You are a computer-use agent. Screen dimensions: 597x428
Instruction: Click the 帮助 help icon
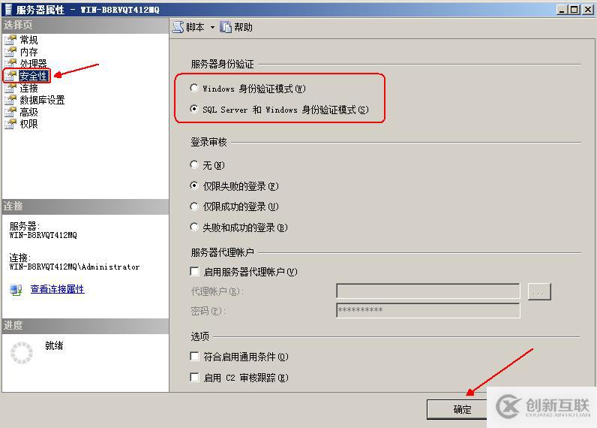[226, 27]
